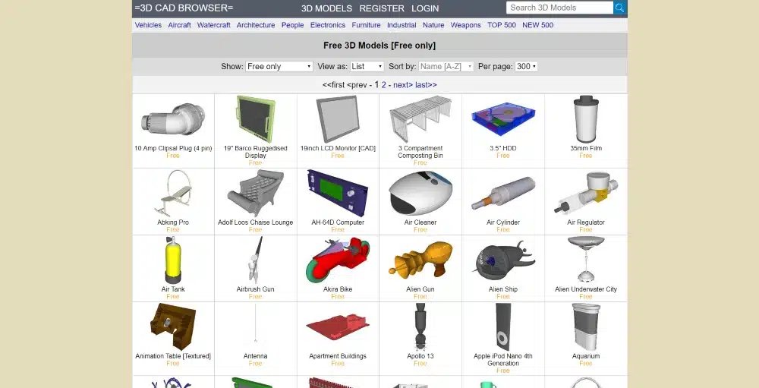Browse the People category
The image size is (759, 388).
pos(292,25)
